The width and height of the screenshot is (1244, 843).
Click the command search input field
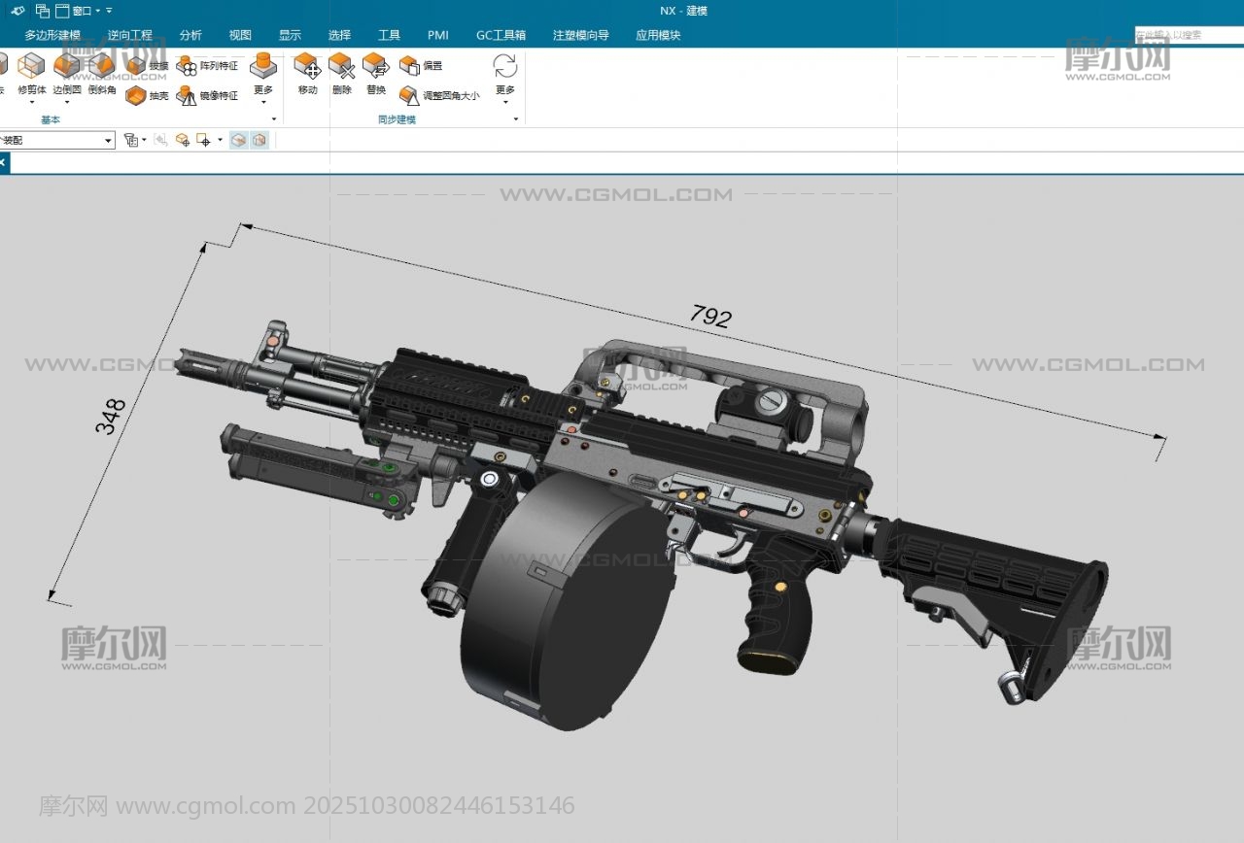pyautogui.click(x=1190, y=34)
